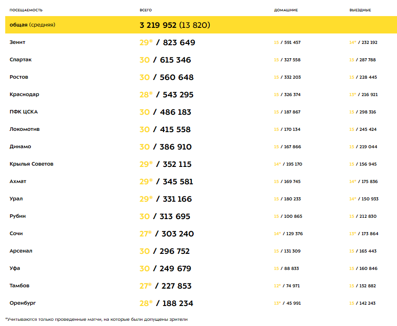Click the ПОСЕЩАЕМОСТЬ column header
The image size is (397, 326).
pos(26,10)
